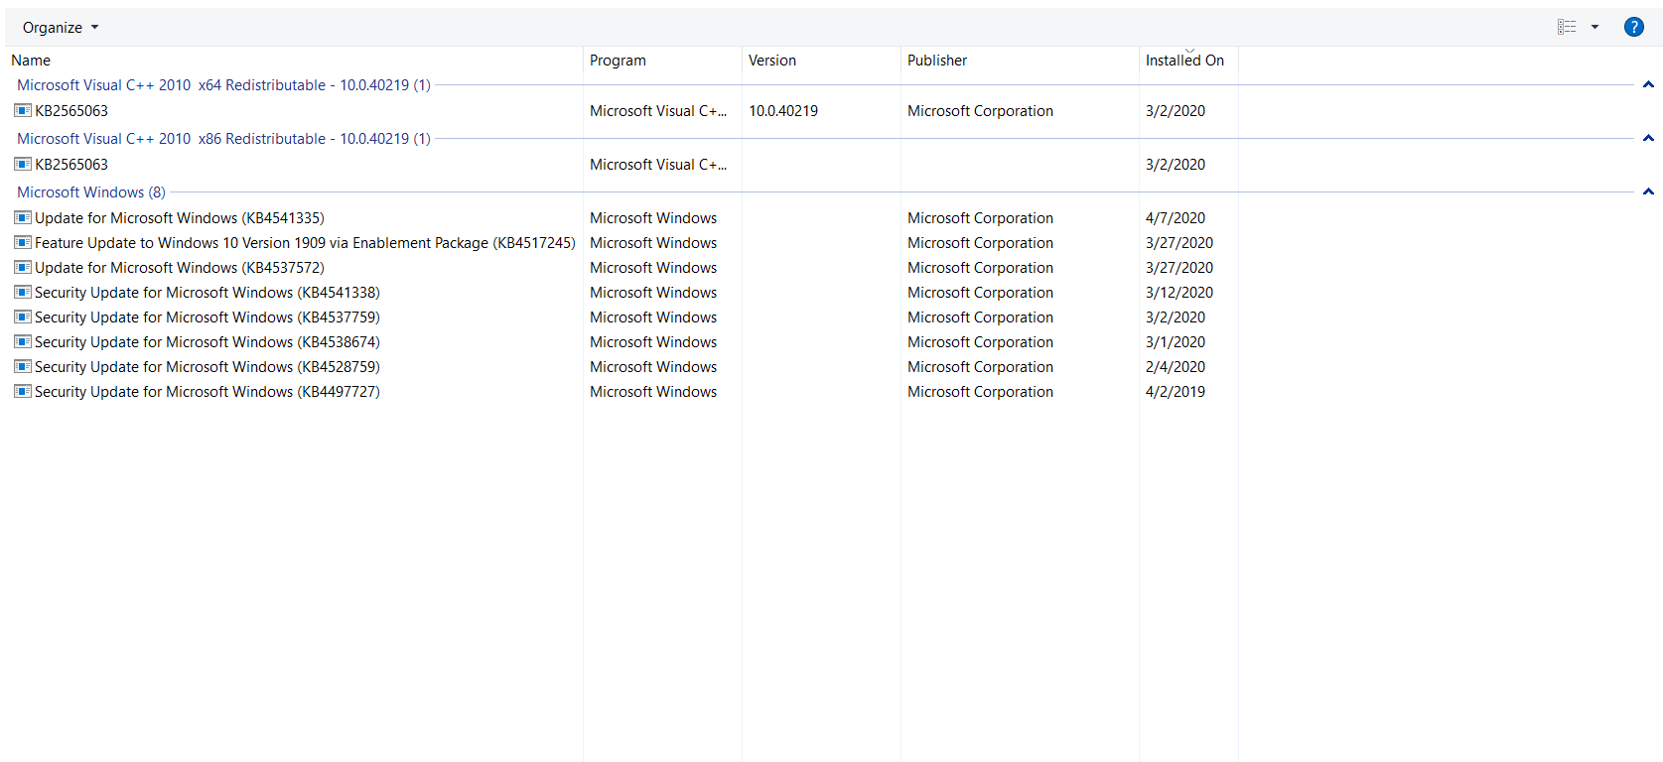The height and width of the screenshot is (762, 1663).
Task: Click Microsoft Visual C+... program of x64 entry
Action: tap(658, 111)
